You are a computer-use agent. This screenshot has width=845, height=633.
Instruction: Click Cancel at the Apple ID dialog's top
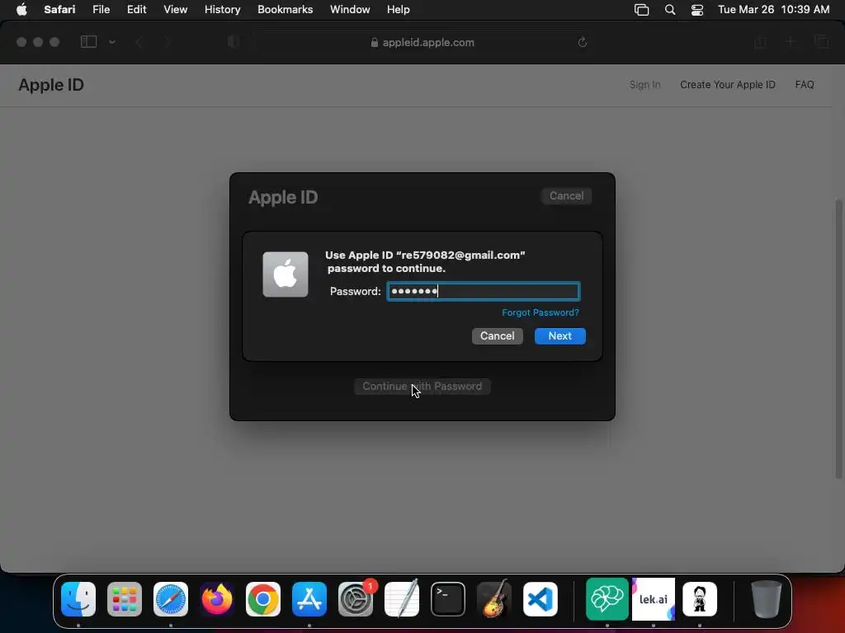pyautogui.click(x=566, y=196)
